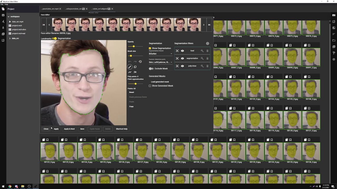Select the polyline draw tool
This screenshot has height=189, width=337.
pyautogui.click(x=130, y=72)
